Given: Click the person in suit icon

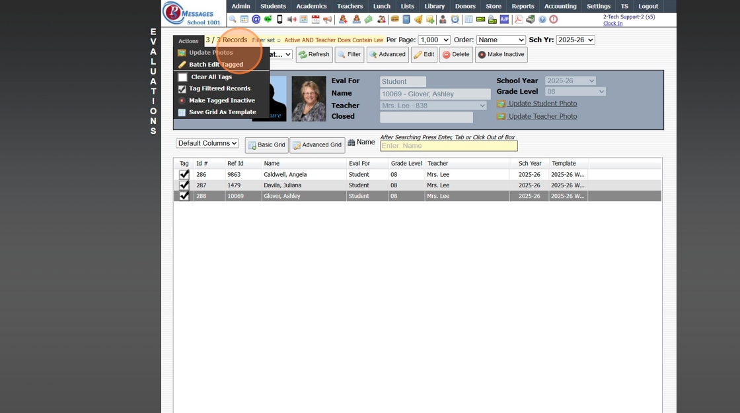Looking at the screenshot, I should (x=443, y=19).
